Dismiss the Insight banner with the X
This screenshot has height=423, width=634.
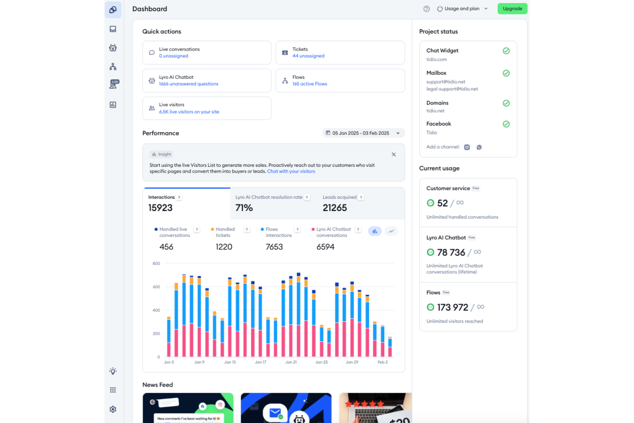394,154
